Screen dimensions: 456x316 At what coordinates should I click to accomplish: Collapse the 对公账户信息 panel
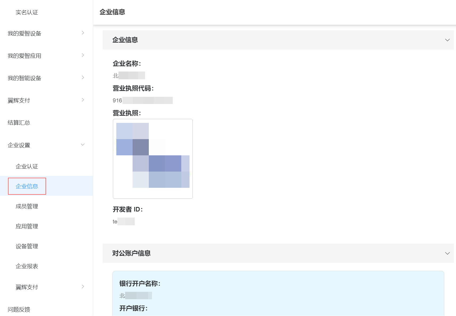click(447, 253)
